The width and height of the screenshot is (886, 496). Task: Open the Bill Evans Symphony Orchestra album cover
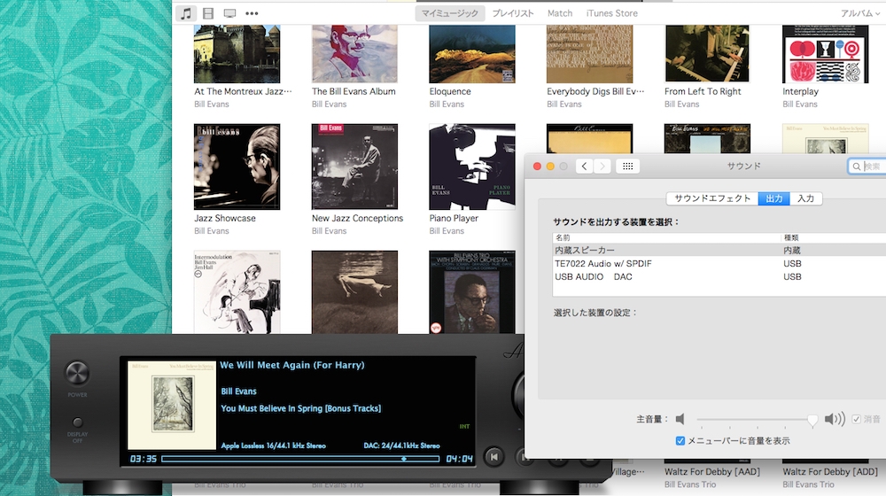(472, 292)
